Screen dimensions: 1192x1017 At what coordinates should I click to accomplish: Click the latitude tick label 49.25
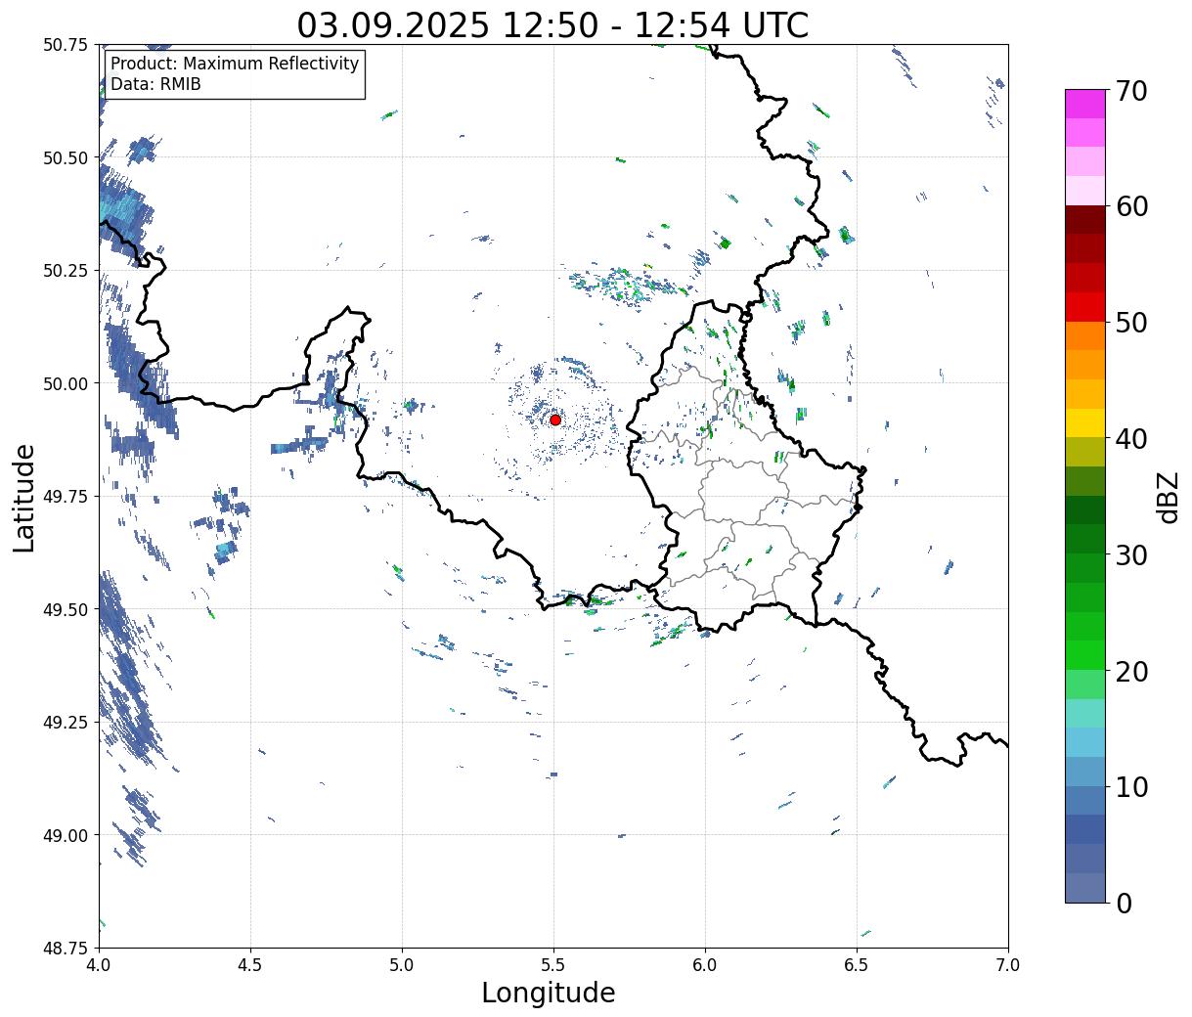click(x=65, y=722)
